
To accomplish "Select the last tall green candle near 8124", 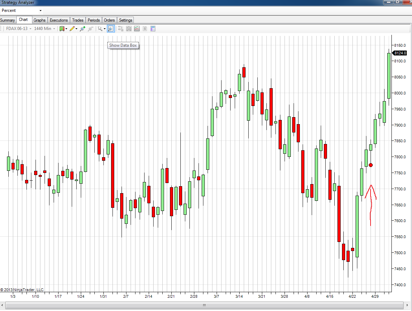I will coord(389,76).
